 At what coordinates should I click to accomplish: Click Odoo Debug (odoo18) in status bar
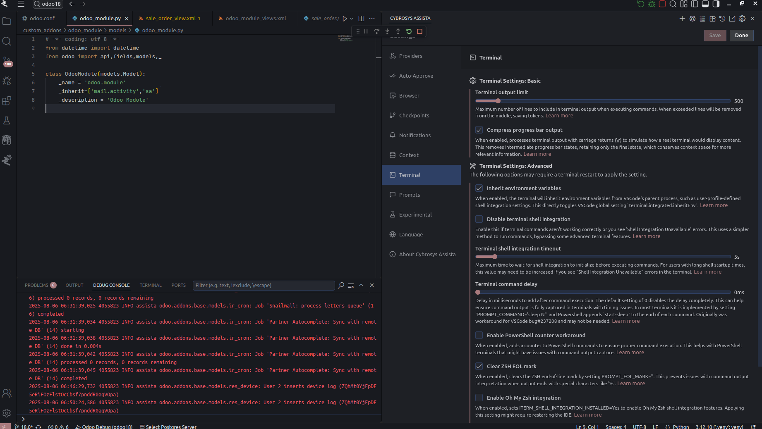[104, 427]
